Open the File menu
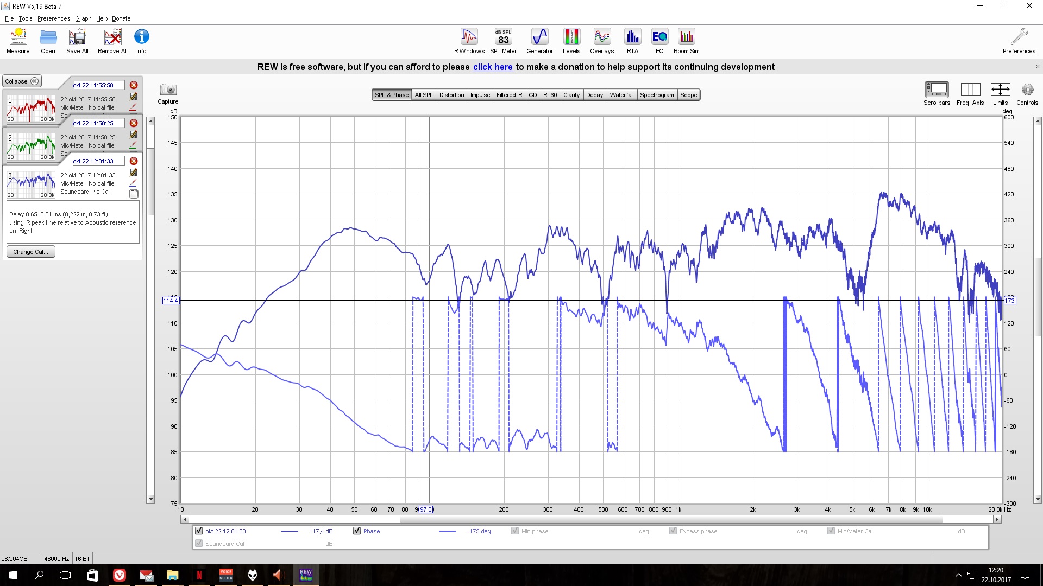 click(9, 18)
